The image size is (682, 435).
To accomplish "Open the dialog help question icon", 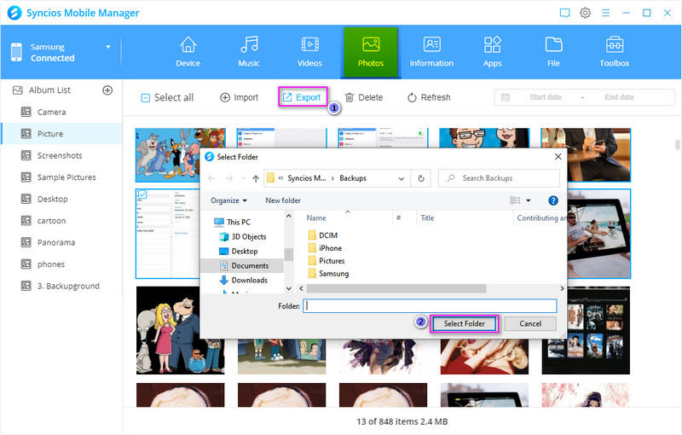I will tap(552, 200).
